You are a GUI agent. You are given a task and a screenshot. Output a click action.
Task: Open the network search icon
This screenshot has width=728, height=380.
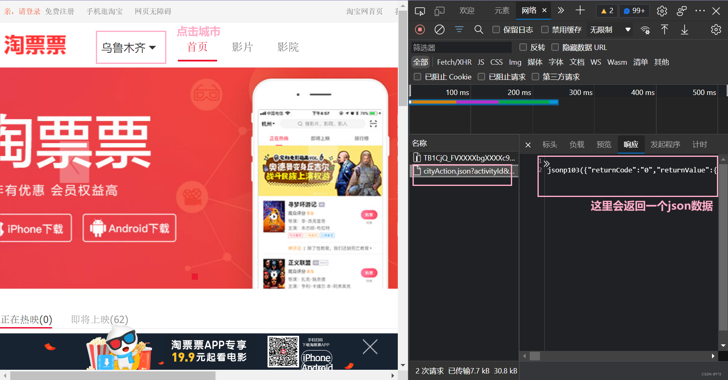[x=479, y=29]
